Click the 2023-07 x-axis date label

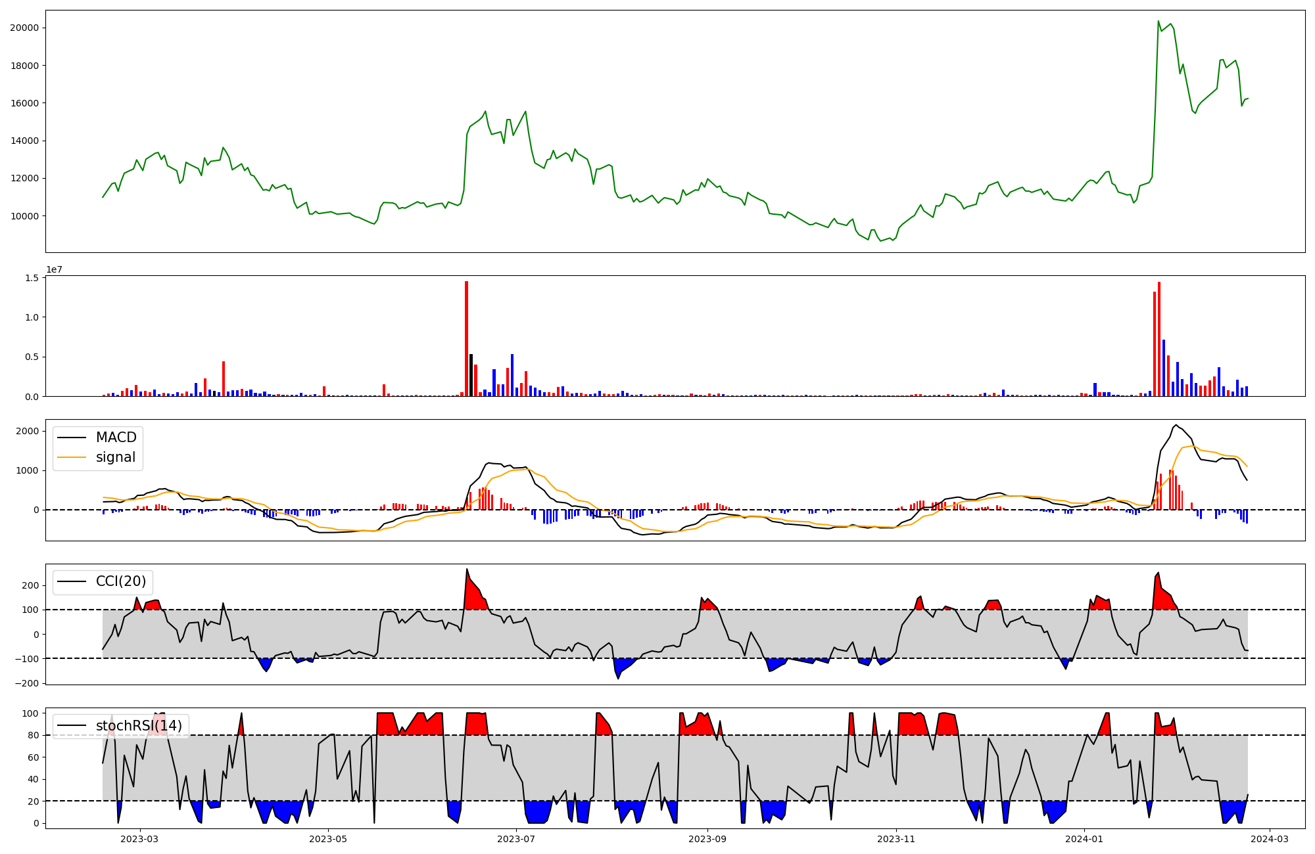click(x=517, y=839)
